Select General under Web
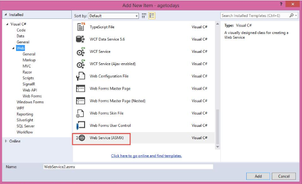Screen dimensions: 302x184 29,54
